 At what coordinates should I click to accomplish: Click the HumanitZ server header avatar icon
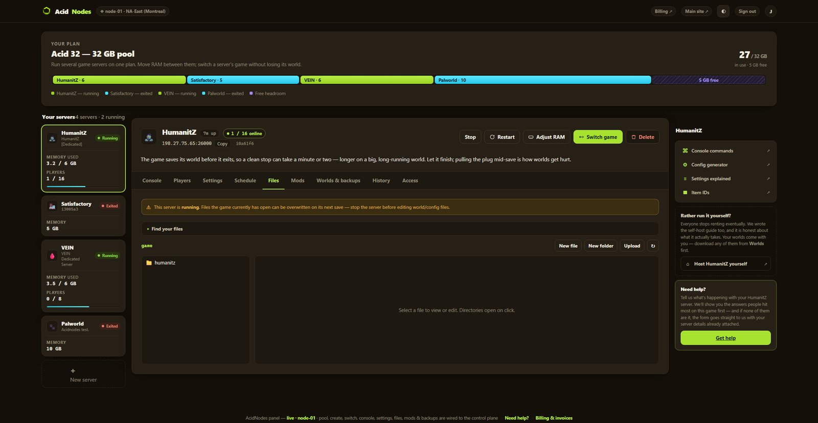coord(149,137)
